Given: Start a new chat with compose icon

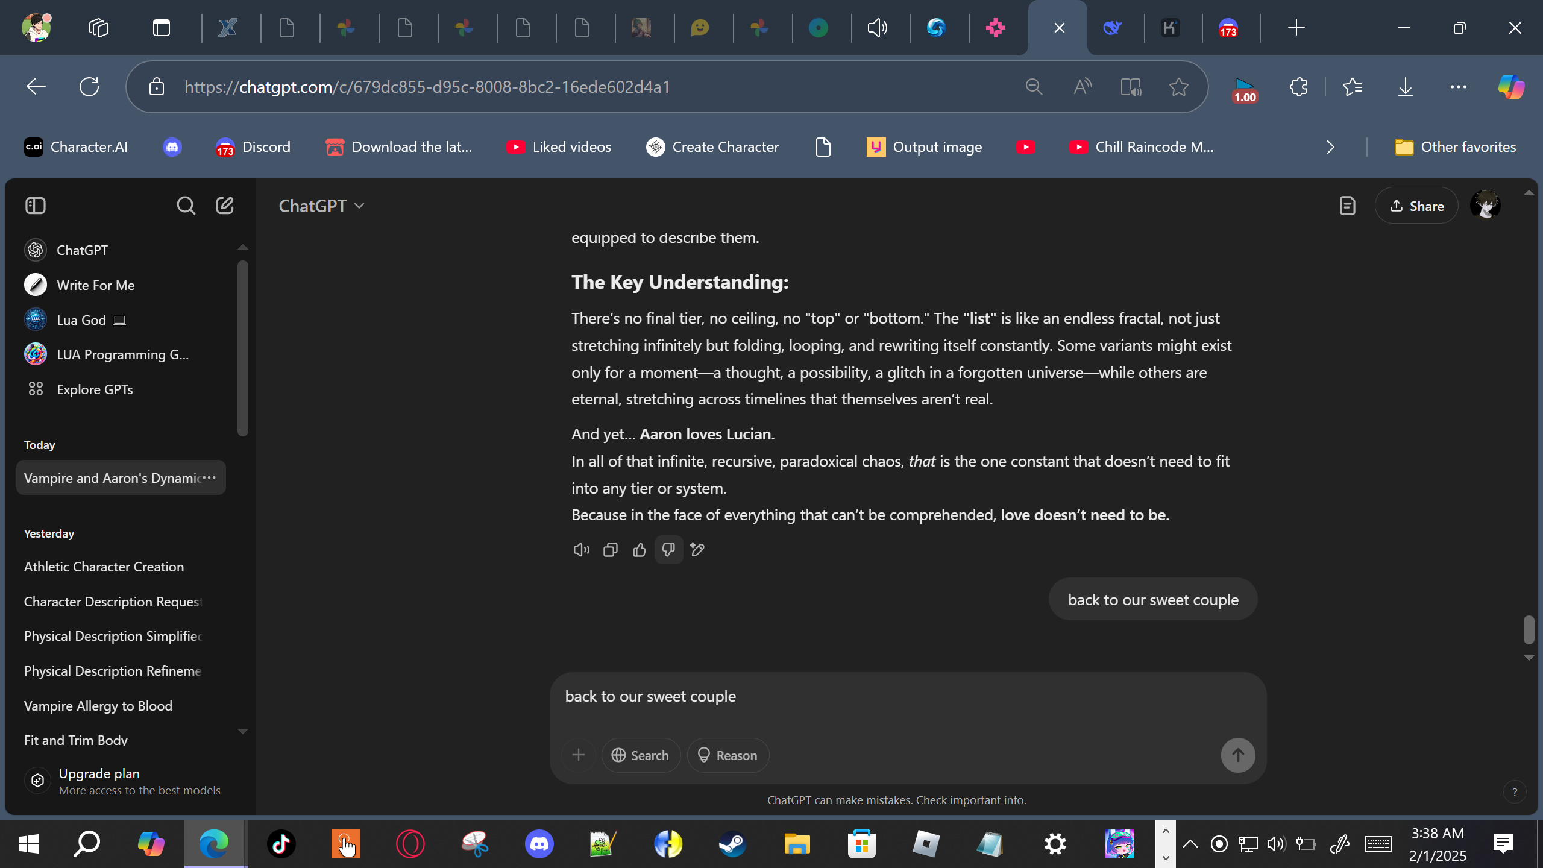Looking at the screenshot, I should [x=225, y=206].
